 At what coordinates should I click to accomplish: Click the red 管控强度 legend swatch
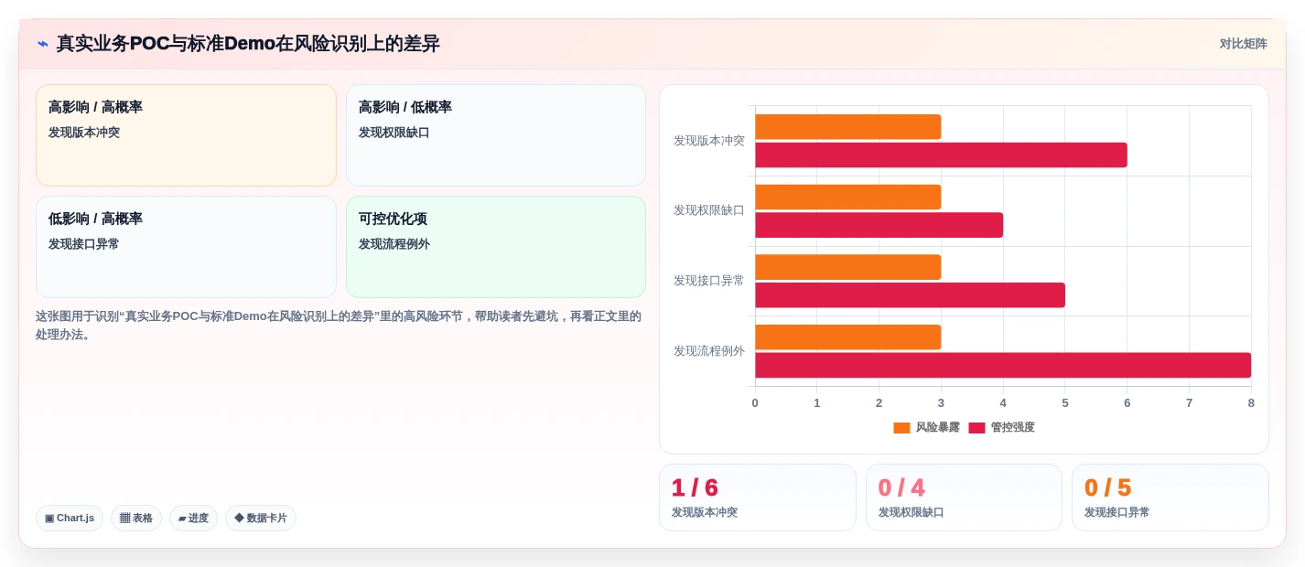coord(976,428)
